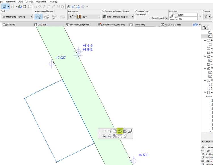The image size is (213, 165).
Task: Click the mirror icon in pet palette
Action: click(x=115, y=136)
